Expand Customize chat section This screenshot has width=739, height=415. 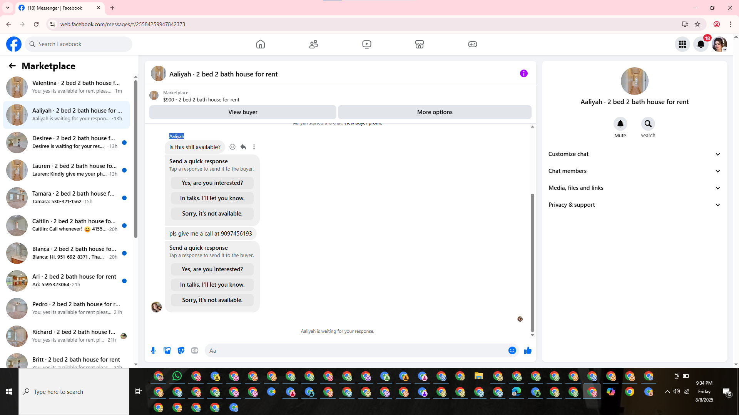pyautogui.click(x=634, y=154)
